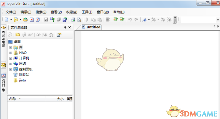Create a new document with New icon
The height and width of the screenshot is (119, 220).
pos(7,19)
